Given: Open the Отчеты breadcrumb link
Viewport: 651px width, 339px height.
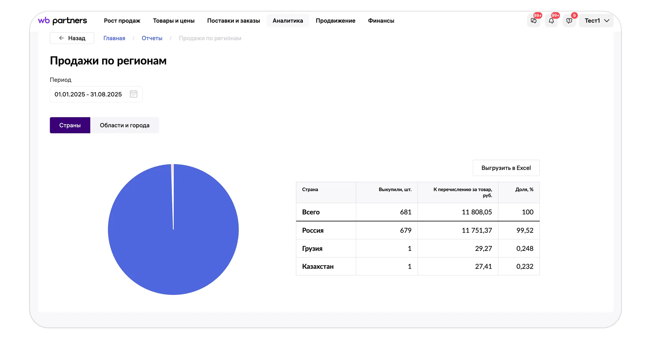Looking at the screenshot, I should tap(152, 38).
